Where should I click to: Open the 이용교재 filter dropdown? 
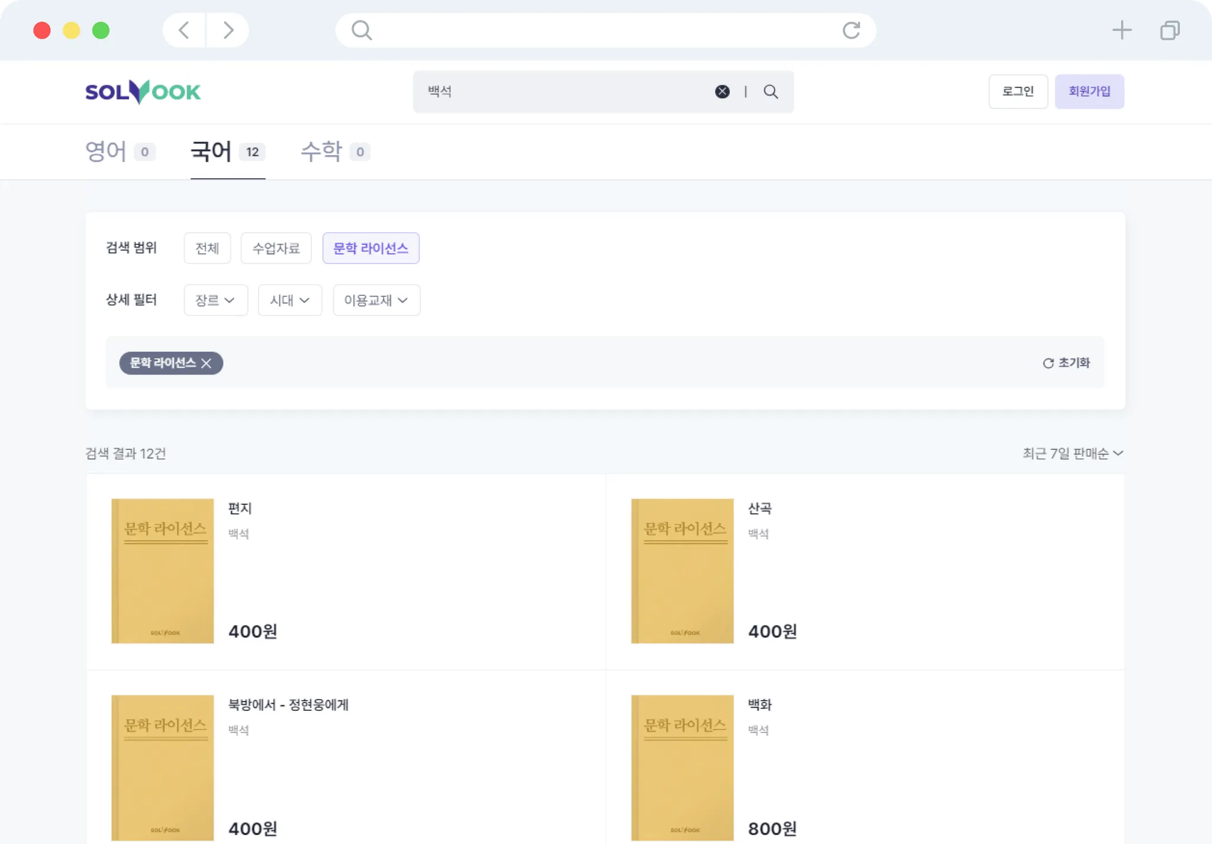pyautogui.click(x=376, y=300)
